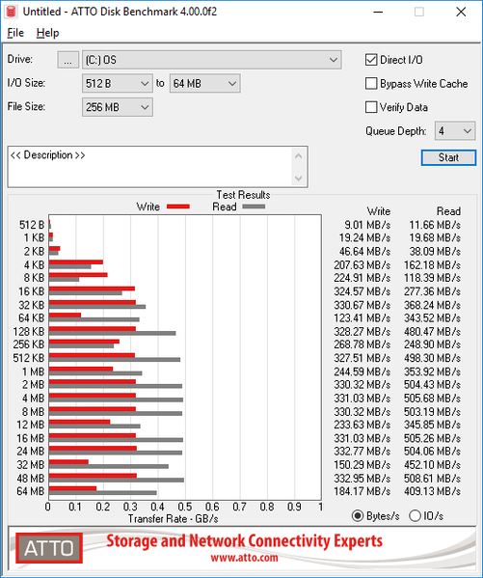Click the 2 KB read value 38.09 MB/s

435,252
